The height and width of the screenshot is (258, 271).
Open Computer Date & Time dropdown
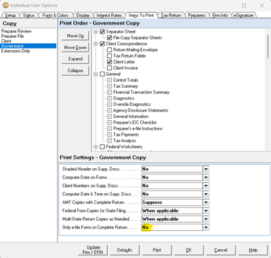pos(206,194)
